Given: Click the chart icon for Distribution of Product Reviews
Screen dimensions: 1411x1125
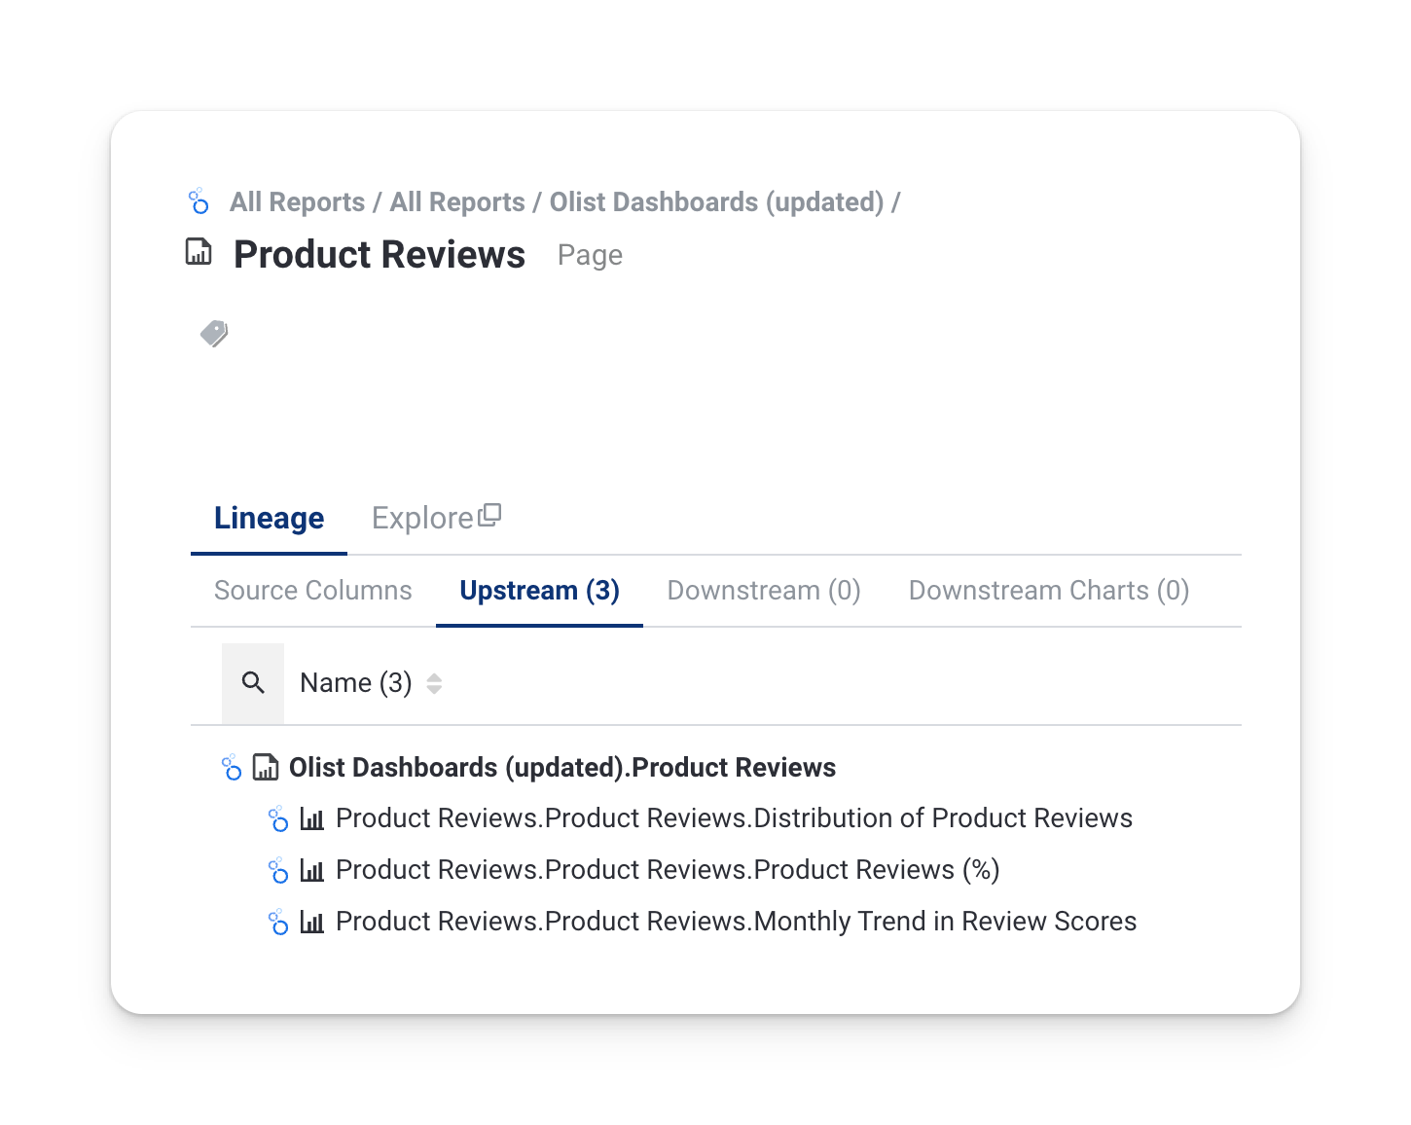Looking at the screenshot, I should tap(311, 819).
